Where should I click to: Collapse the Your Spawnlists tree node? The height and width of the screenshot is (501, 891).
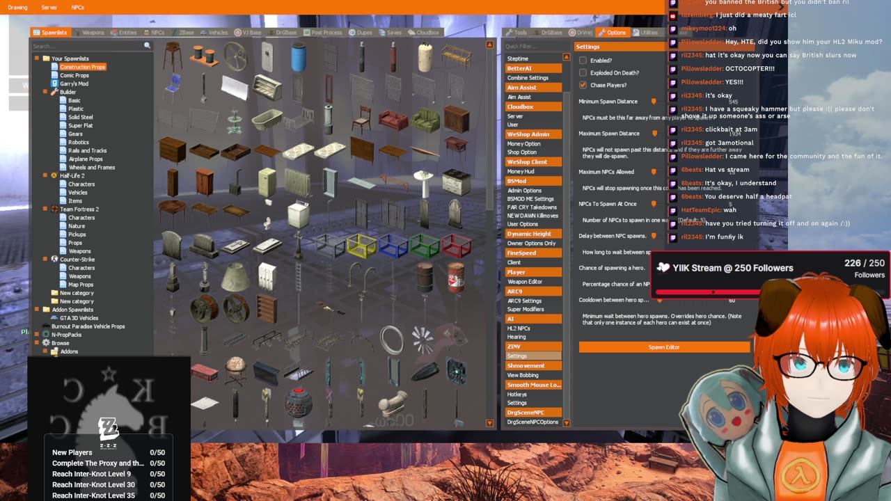[x=37, y=58]
